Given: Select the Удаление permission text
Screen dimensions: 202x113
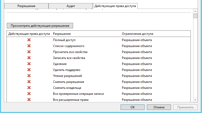Looking at the screenshot, I should coord(60,64).
